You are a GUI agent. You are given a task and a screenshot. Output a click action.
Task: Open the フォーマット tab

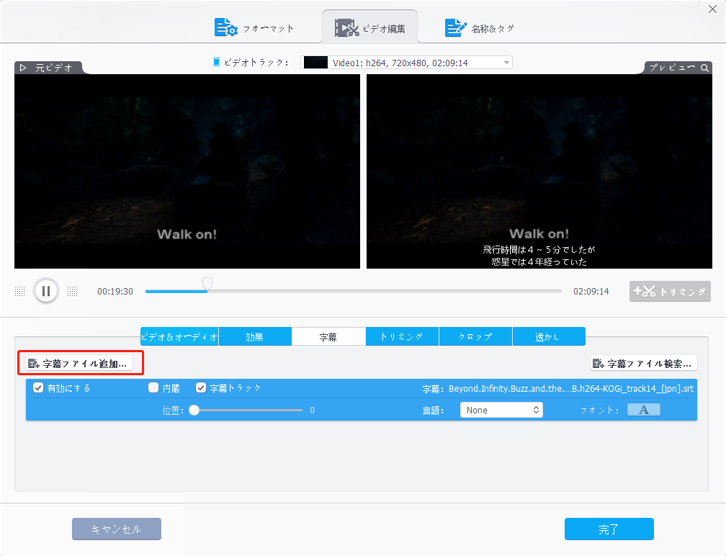tap(254, 28)
